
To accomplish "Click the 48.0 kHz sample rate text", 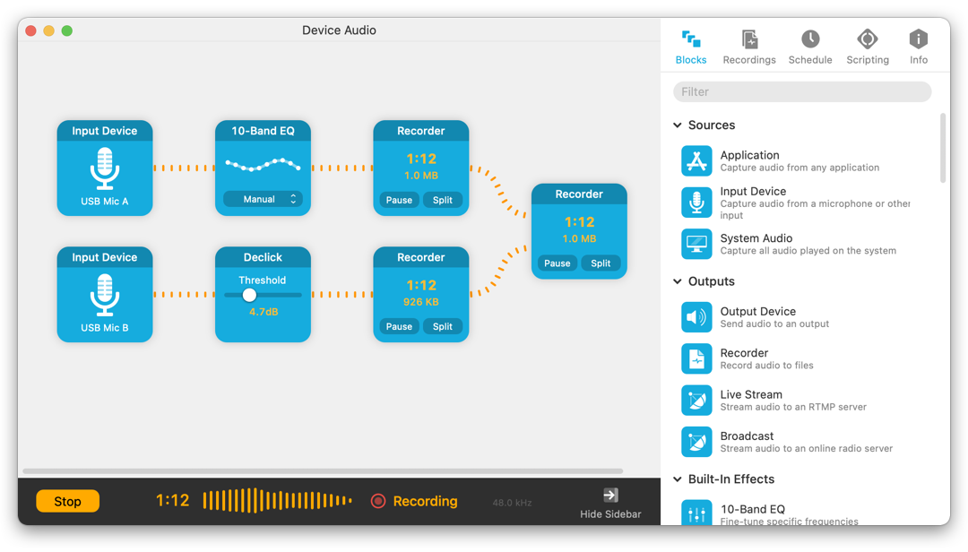I will coord(512,503).
